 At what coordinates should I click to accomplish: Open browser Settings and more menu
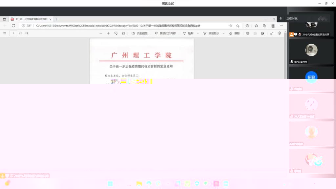click(282, 26)
